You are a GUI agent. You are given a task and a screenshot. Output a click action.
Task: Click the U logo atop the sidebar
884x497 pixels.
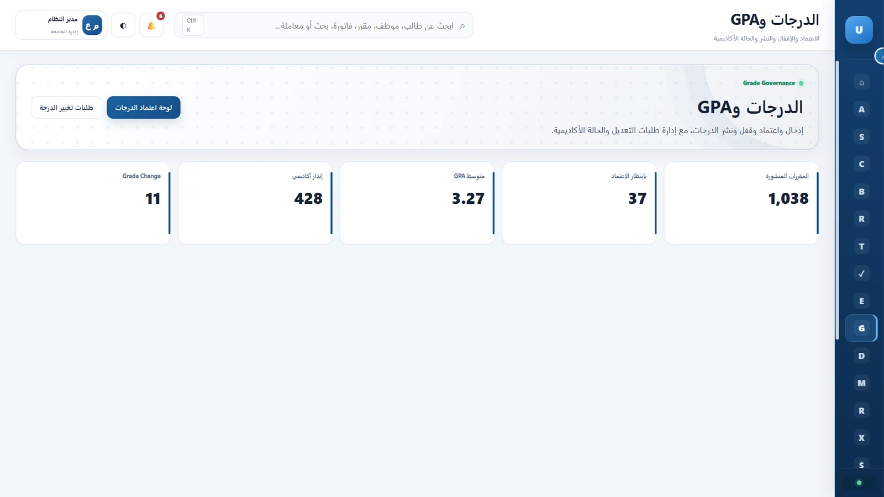click(859, 30)
